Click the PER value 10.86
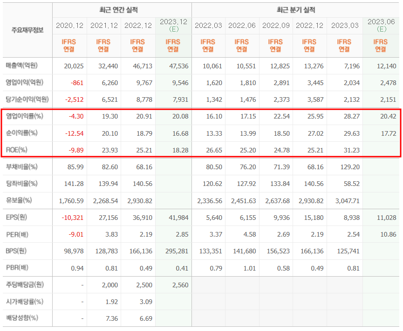Screen dimensions: 403x331 coord(389,234)
